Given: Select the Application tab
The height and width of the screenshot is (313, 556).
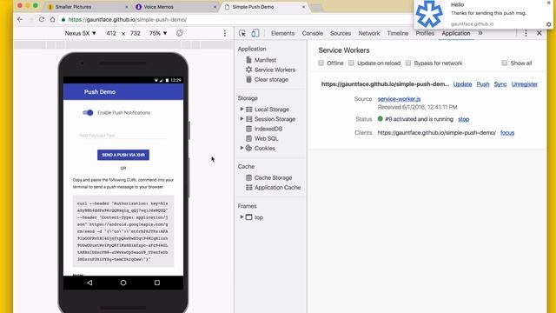Looking at the screenshot, I should [455, 33].
